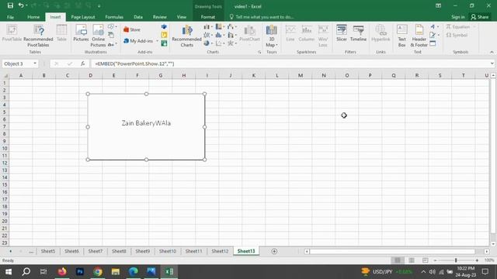
Task: Insert Pictures from file
Action: click(81, 33)
